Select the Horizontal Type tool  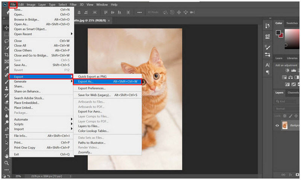[6, 136]
